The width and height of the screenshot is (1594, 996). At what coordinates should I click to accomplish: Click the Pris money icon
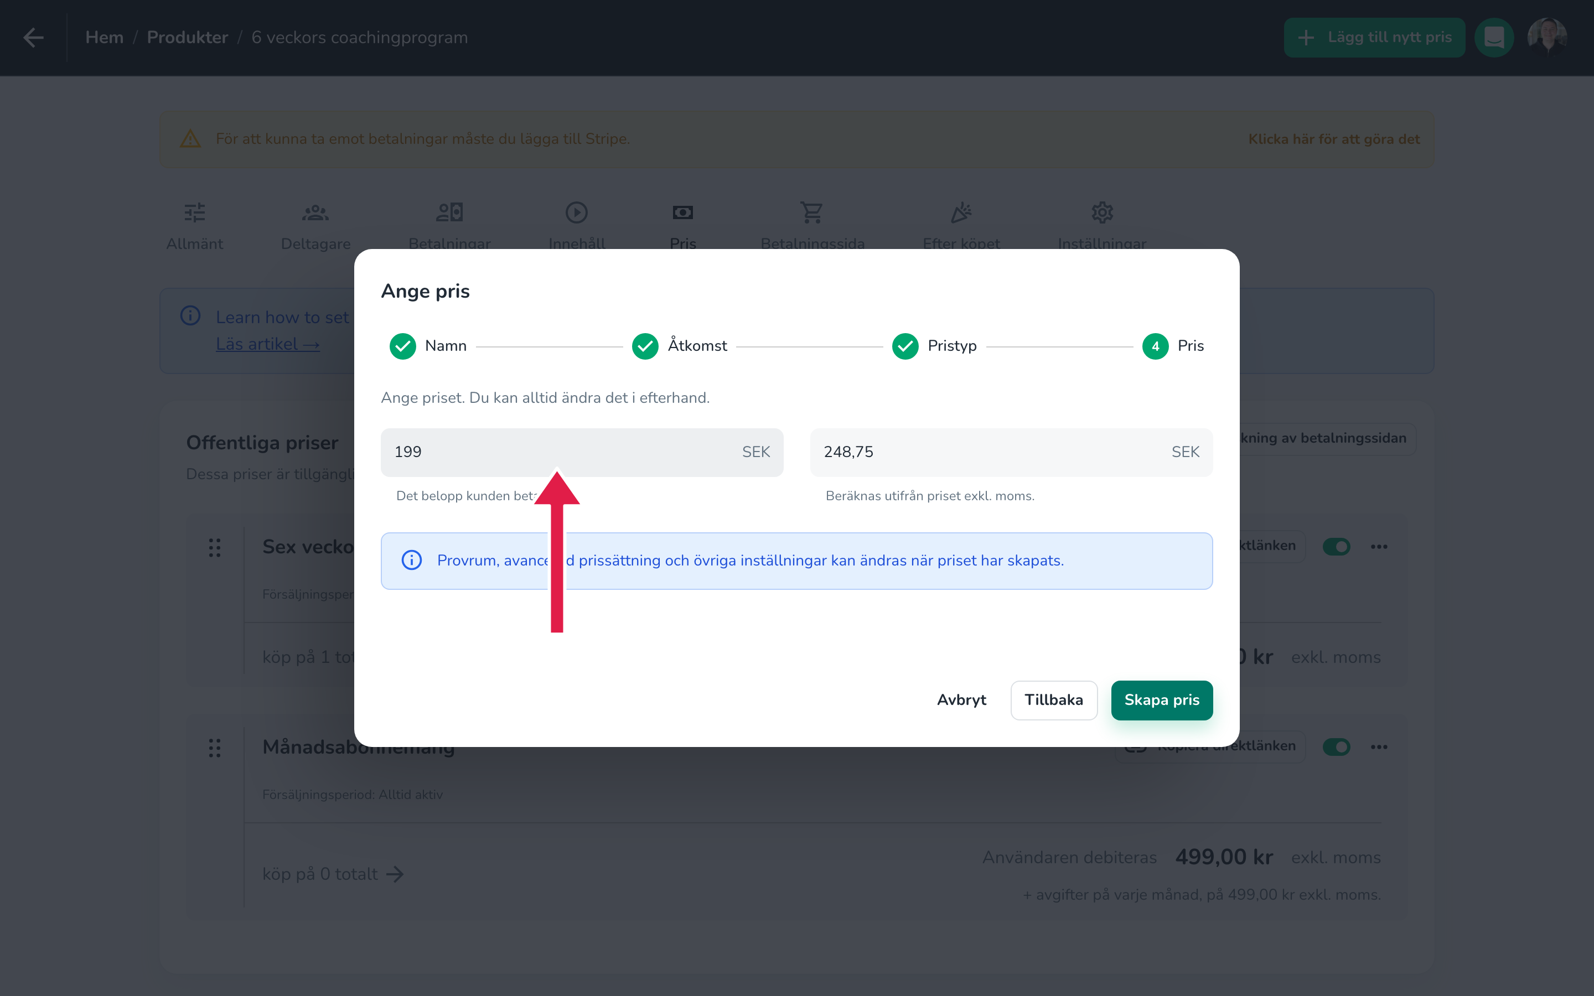click(683, 212)
